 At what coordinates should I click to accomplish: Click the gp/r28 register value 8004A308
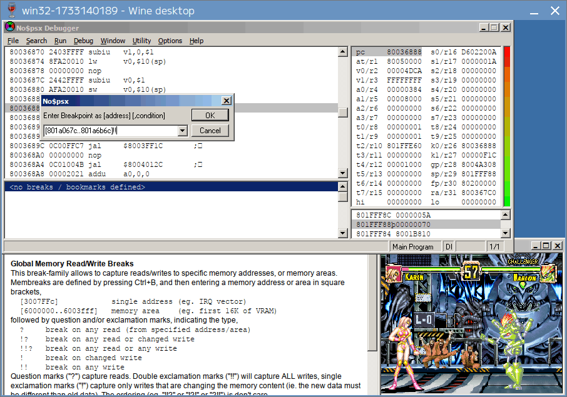479,164
